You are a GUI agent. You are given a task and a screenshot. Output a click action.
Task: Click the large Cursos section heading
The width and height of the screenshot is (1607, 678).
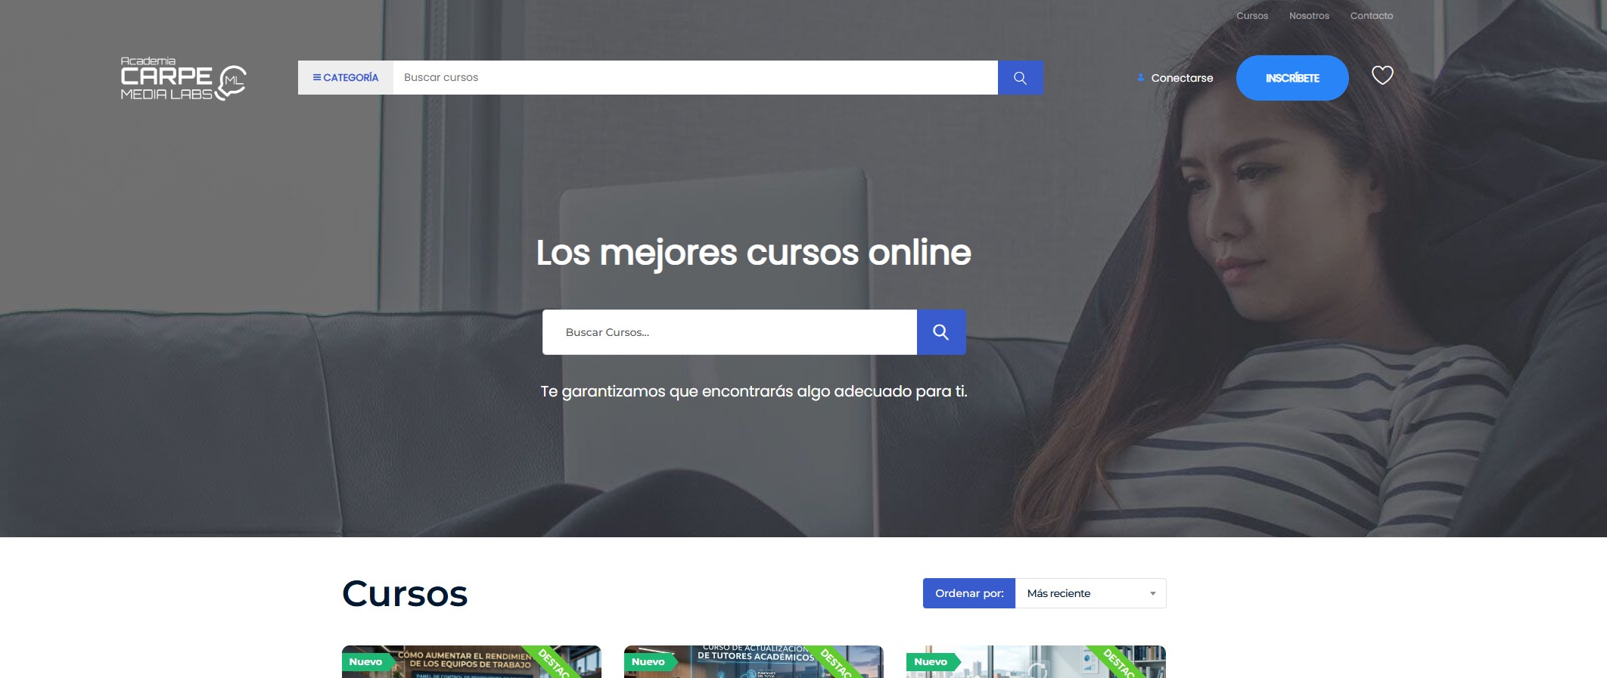[405, 594]
